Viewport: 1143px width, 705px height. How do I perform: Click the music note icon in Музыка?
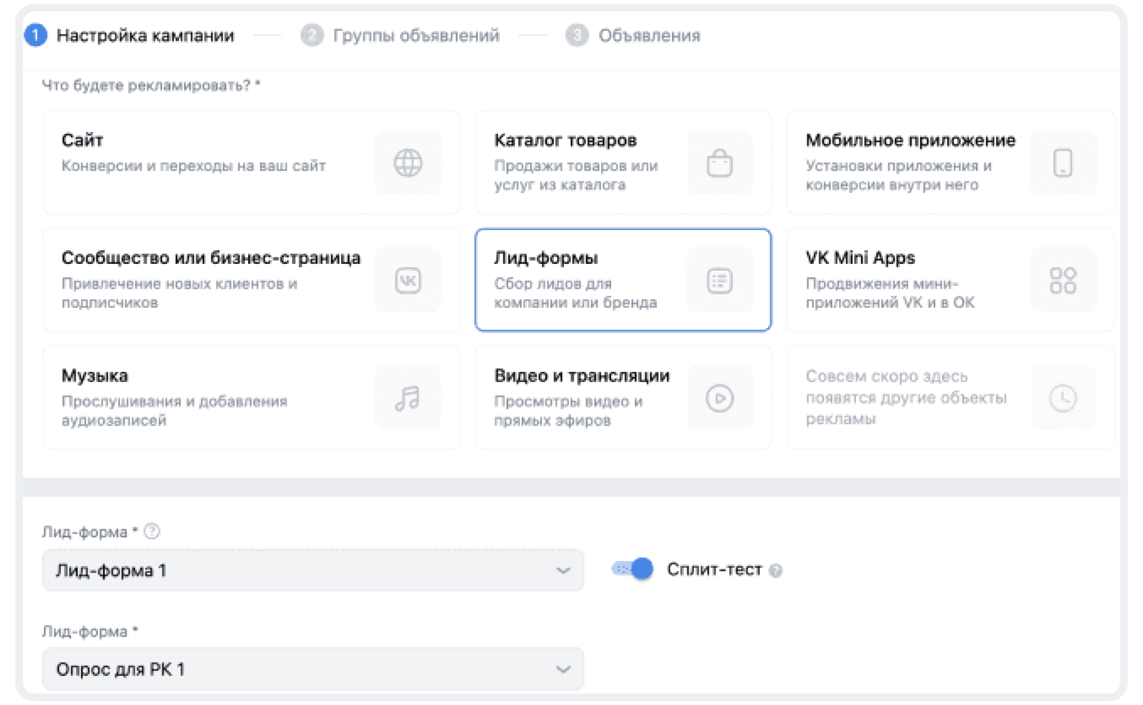pyautogui.click(x=408, y=398)
